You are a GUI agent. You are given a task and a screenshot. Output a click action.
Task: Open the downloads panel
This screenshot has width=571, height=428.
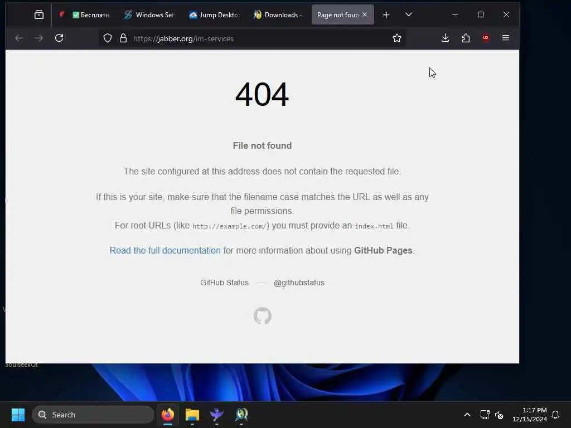click(x=445, y=38)
